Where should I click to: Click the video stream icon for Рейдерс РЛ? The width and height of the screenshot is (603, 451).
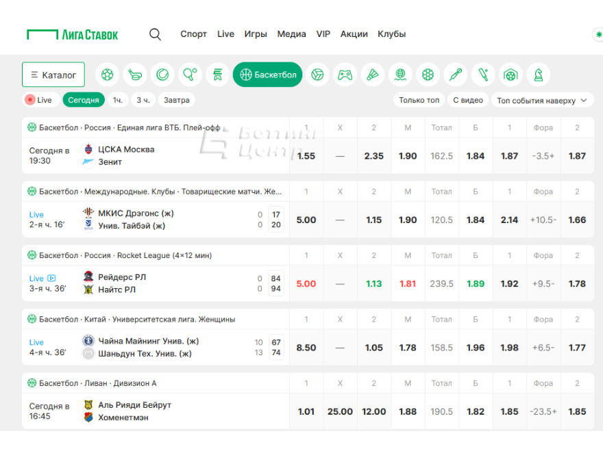tap(51, 278)
